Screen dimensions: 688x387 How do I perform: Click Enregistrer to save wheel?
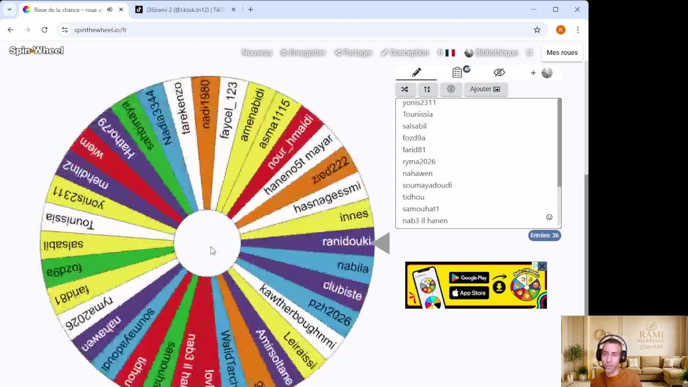tap(303, 53)
